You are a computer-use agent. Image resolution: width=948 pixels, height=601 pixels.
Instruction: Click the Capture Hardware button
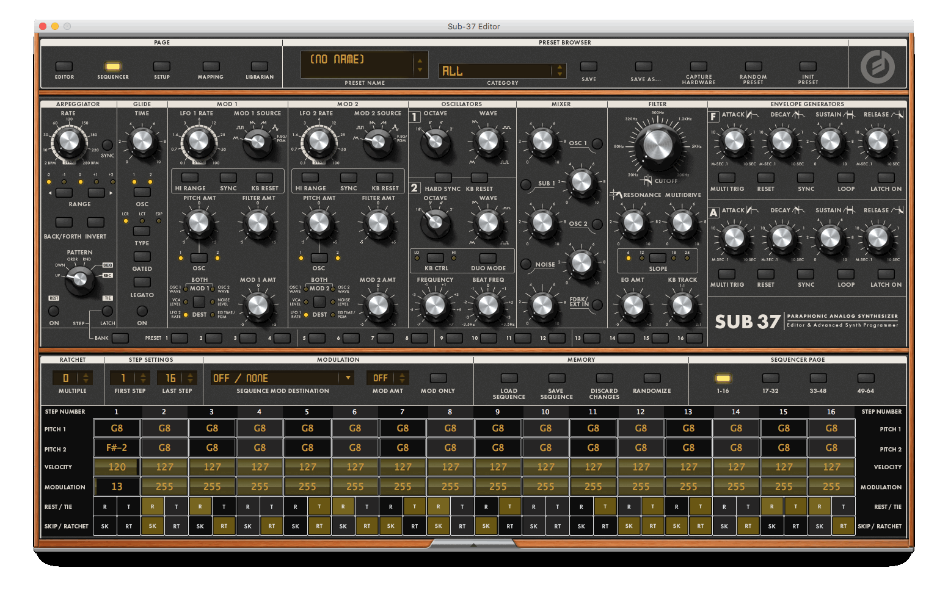tap(698, 67)
